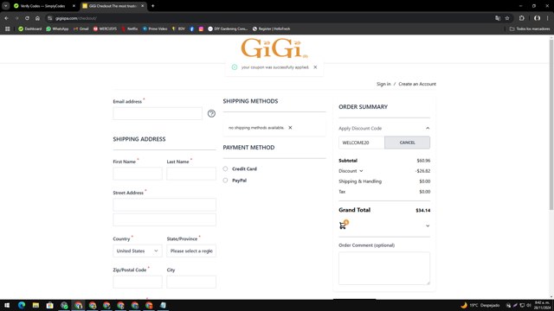Click the Last Name field
The height and width of the screenshot is (311, 554).
pos(191,174)
